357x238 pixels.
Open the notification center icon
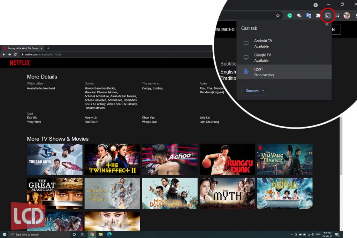tap(337, 235)
